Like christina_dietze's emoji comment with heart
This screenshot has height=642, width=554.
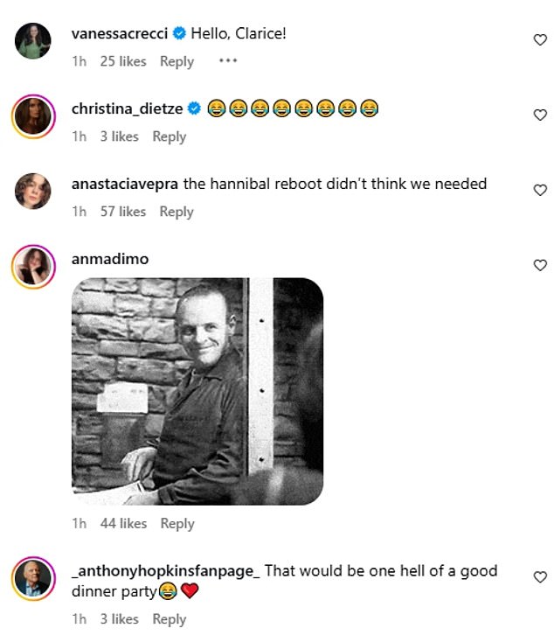[539, 115]
